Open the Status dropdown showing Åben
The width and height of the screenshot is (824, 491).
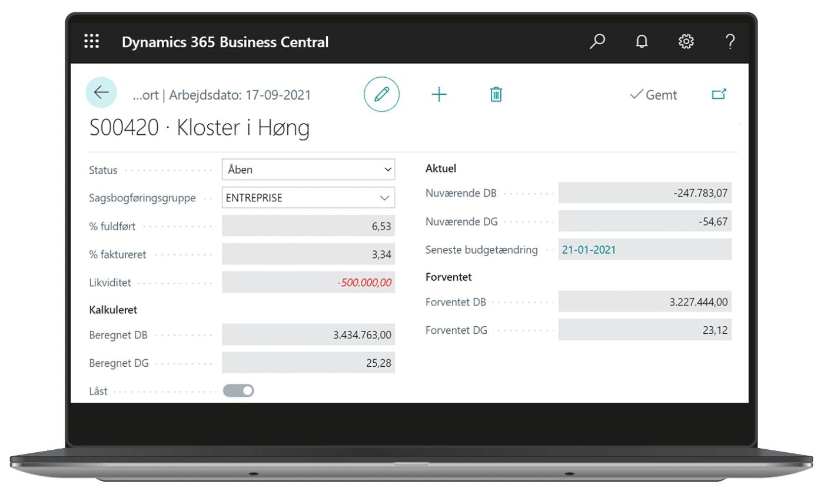coord(308,170)
